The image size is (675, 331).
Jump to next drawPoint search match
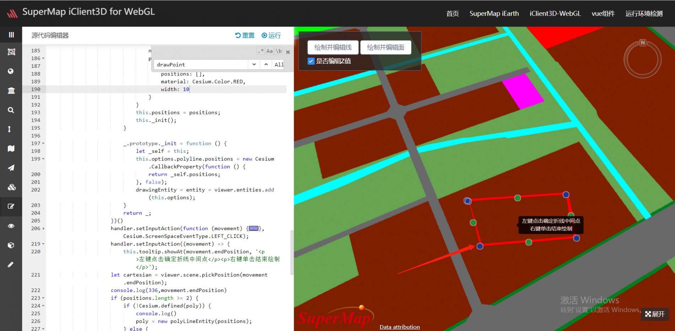(254, 64)
